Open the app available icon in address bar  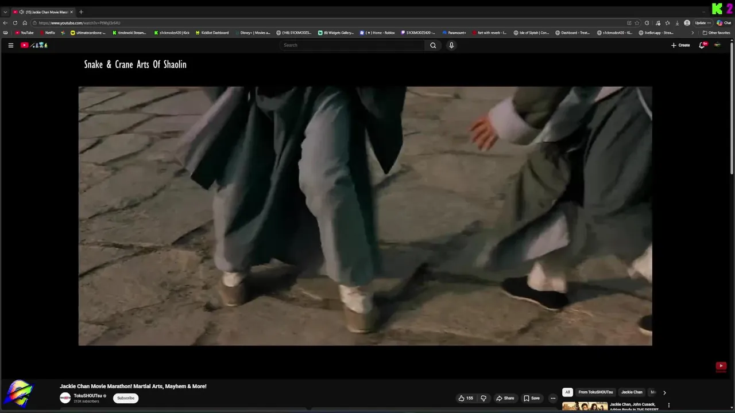coord(629,23)
